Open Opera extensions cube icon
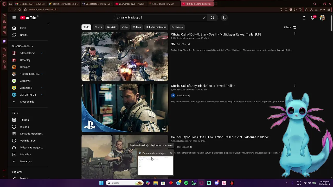Viewport: 333px width, 187px height. click(x=307, y=10)
